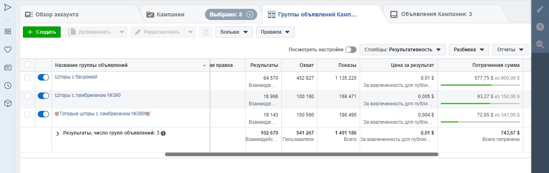This screenshot has height=173, width=549.
Task: Click the ad sets grid tab icon
Action: (271, 15)
